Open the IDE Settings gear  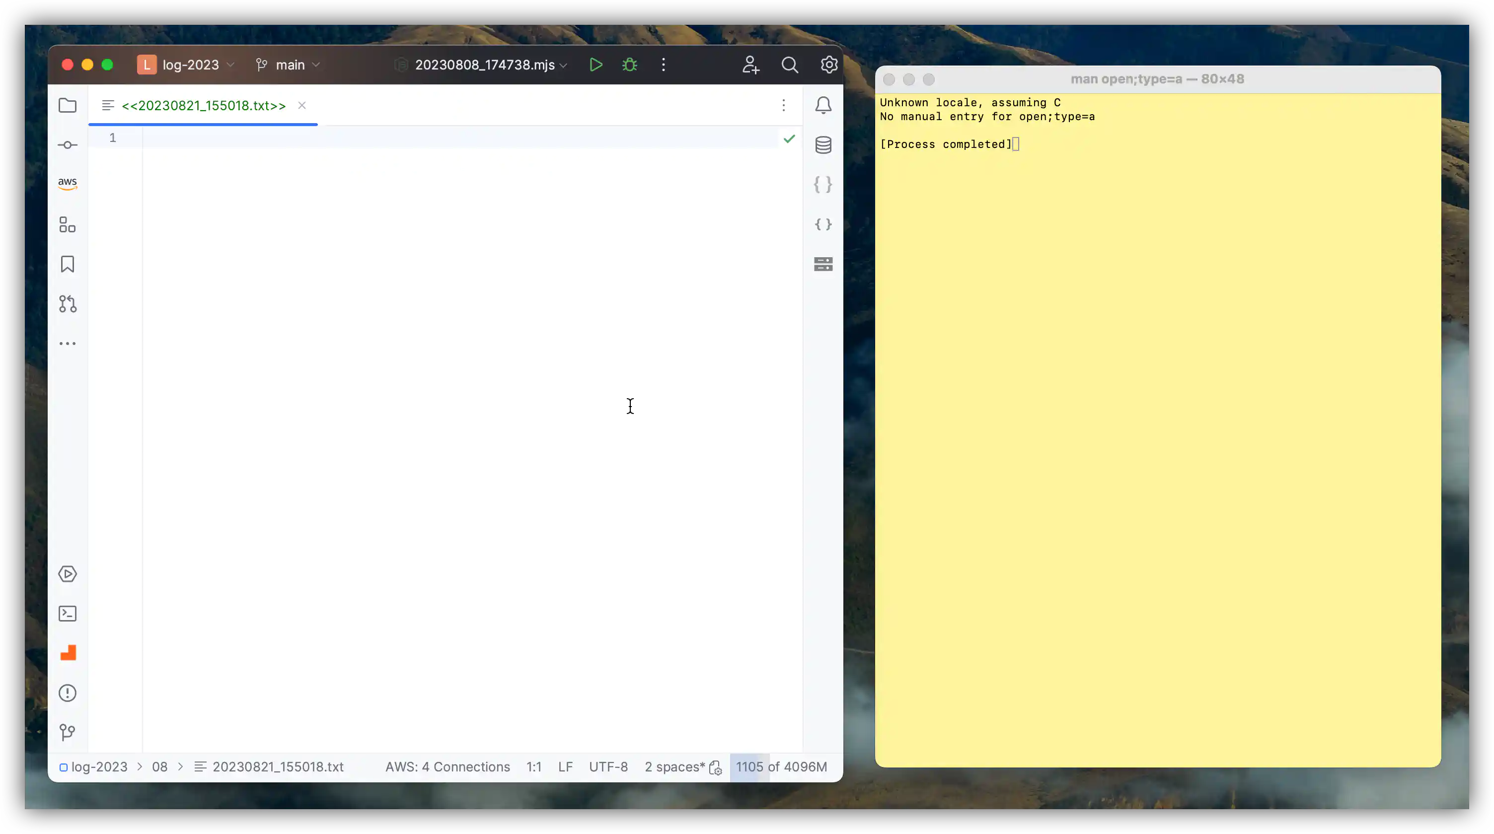(x=829, y=65)
